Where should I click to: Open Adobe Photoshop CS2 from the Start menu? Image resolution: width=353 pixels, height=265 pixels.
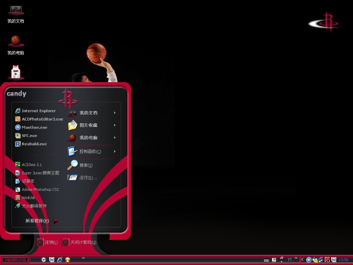[37, 189]
